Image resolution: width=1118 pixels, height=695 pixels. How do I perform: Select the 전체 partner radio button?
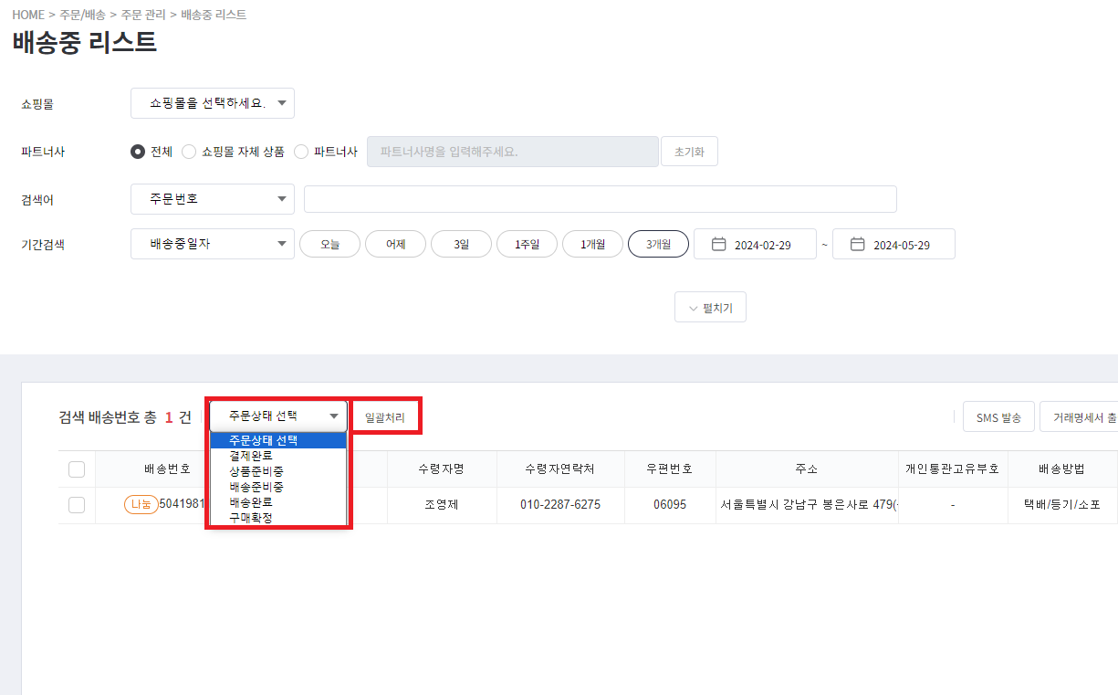click(138, 152)
